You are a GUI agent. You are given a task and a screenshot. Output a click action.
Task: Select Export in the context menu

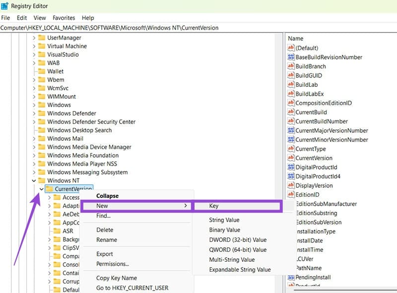[x=105, y=254]
